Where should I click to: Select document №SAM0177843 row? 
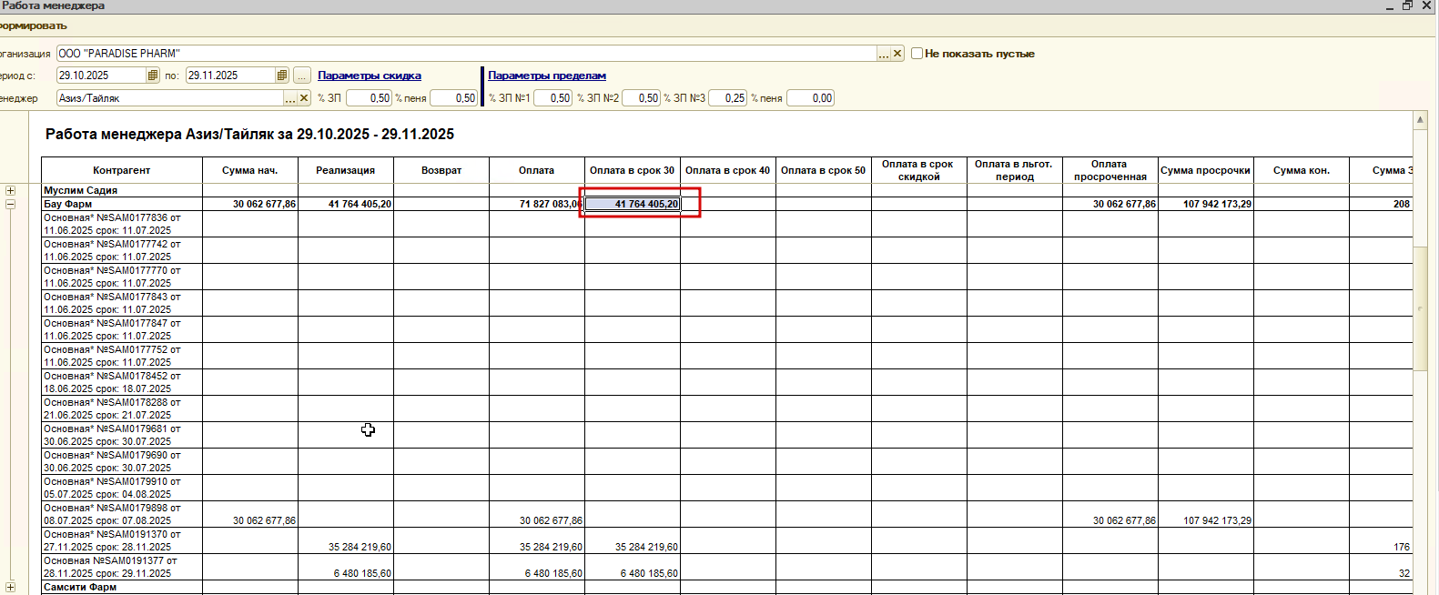point(122,304)
